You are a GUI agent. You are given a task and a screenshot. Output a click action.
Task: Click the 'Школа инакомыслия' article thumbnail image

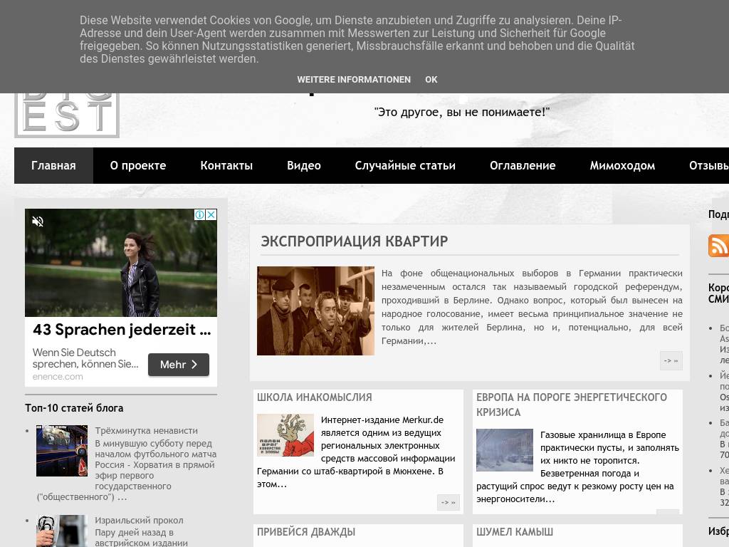tap(285, 435)
